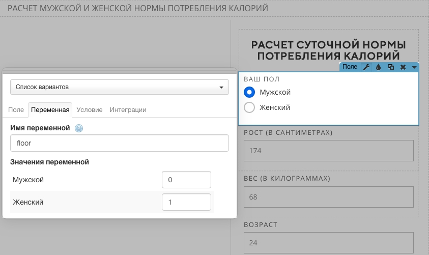Click the variable name field floor

tap(120, 143)
